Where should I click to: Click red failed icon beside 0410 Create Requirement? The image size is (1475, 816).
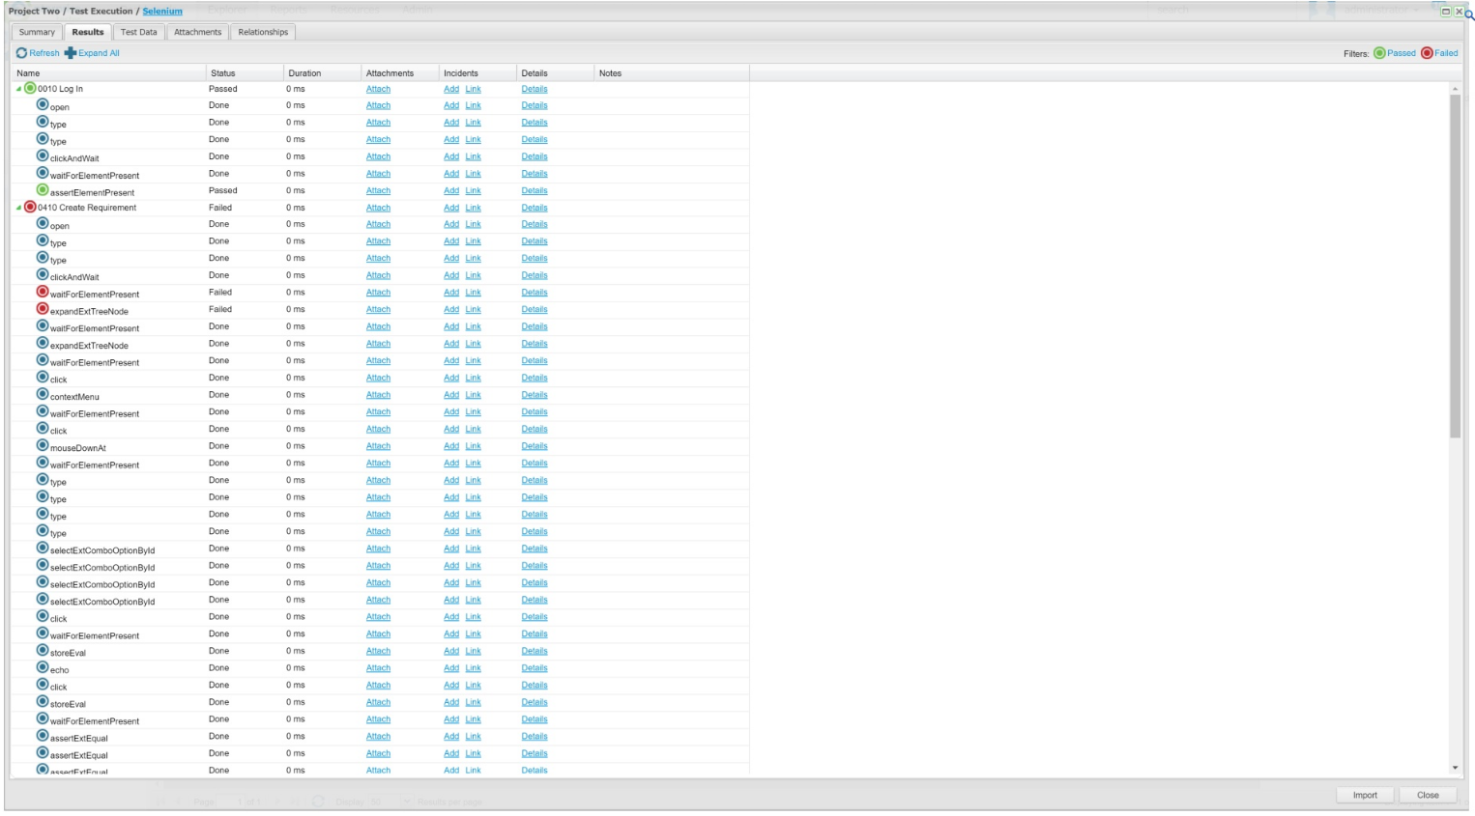click(30, 207)
